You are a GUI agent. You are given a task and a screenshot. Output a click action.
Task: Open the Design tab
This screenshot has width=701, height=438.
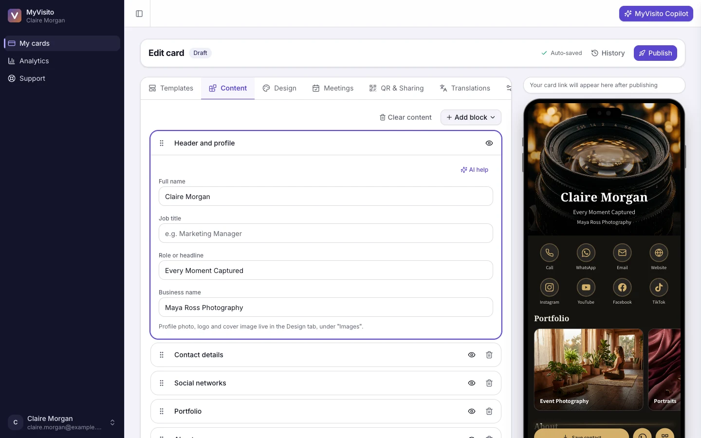pyautogui.click(x=279, y=88)
